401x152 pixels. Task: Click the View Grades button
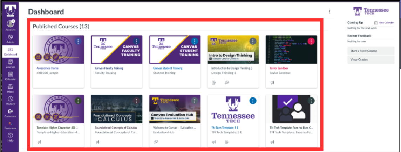(x=371, y=60)
